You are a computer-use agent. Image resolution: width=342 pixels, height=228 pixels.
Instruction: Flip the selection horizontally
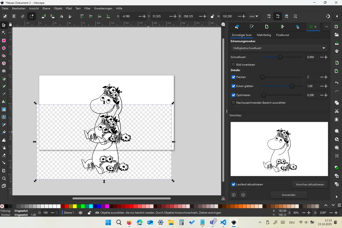pyautogui.click(x=61, y=16)
